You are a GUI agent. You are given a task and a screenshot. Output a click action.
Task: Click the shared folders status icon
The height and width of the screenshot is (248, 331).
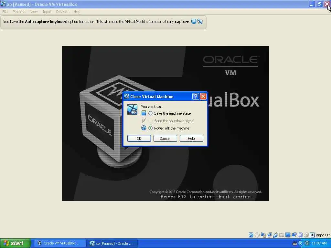coord(282,235)
